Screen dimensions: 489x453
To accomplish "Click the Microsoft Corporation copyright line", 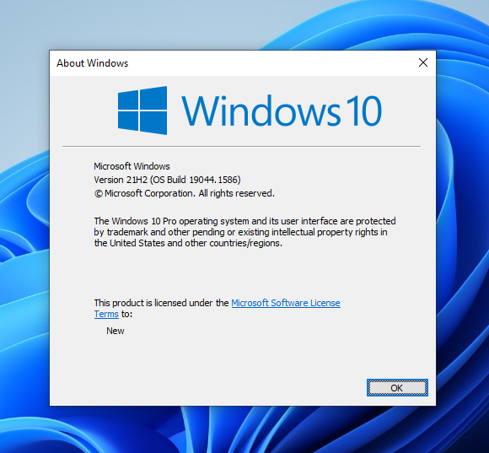I will click(185, 193).
